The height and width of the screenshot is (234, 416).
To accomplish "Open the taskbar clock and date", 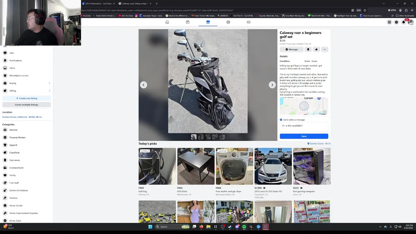I will [409, 227].
